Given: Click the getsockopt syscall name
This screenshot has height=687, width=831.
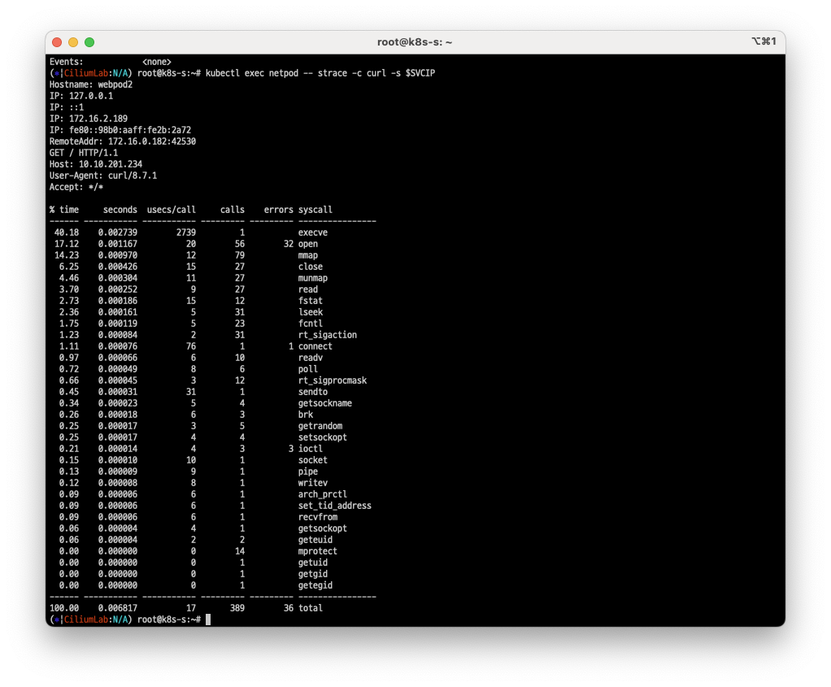Looking at the screenshot, I should (x=323, y=529).
